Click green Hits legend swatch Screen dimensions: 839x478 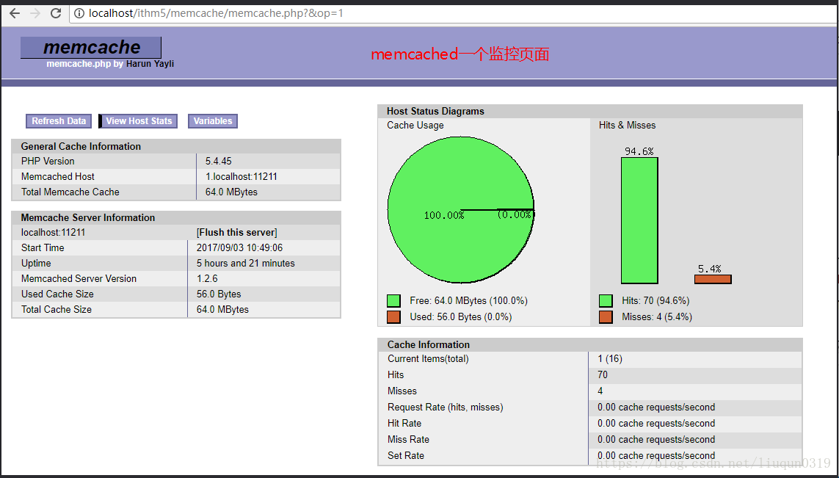tap(606, 301)
